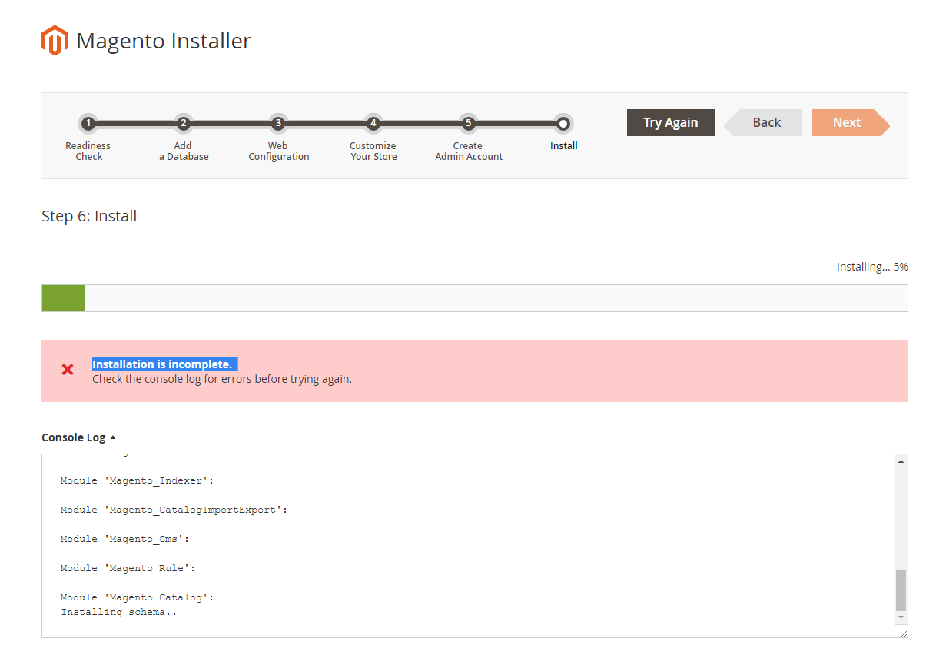Click the Try Again button

point(670,122)
